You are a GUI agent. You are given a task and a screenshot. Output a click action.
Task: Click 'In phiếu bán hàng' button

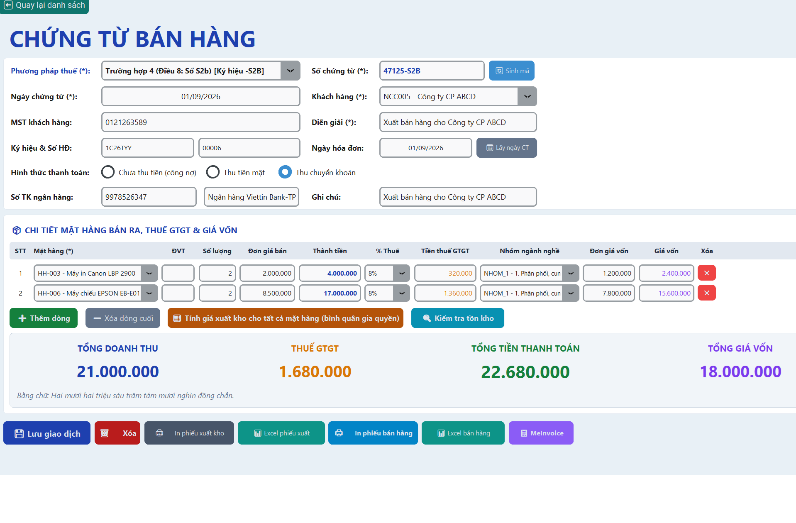coord(373,433)
